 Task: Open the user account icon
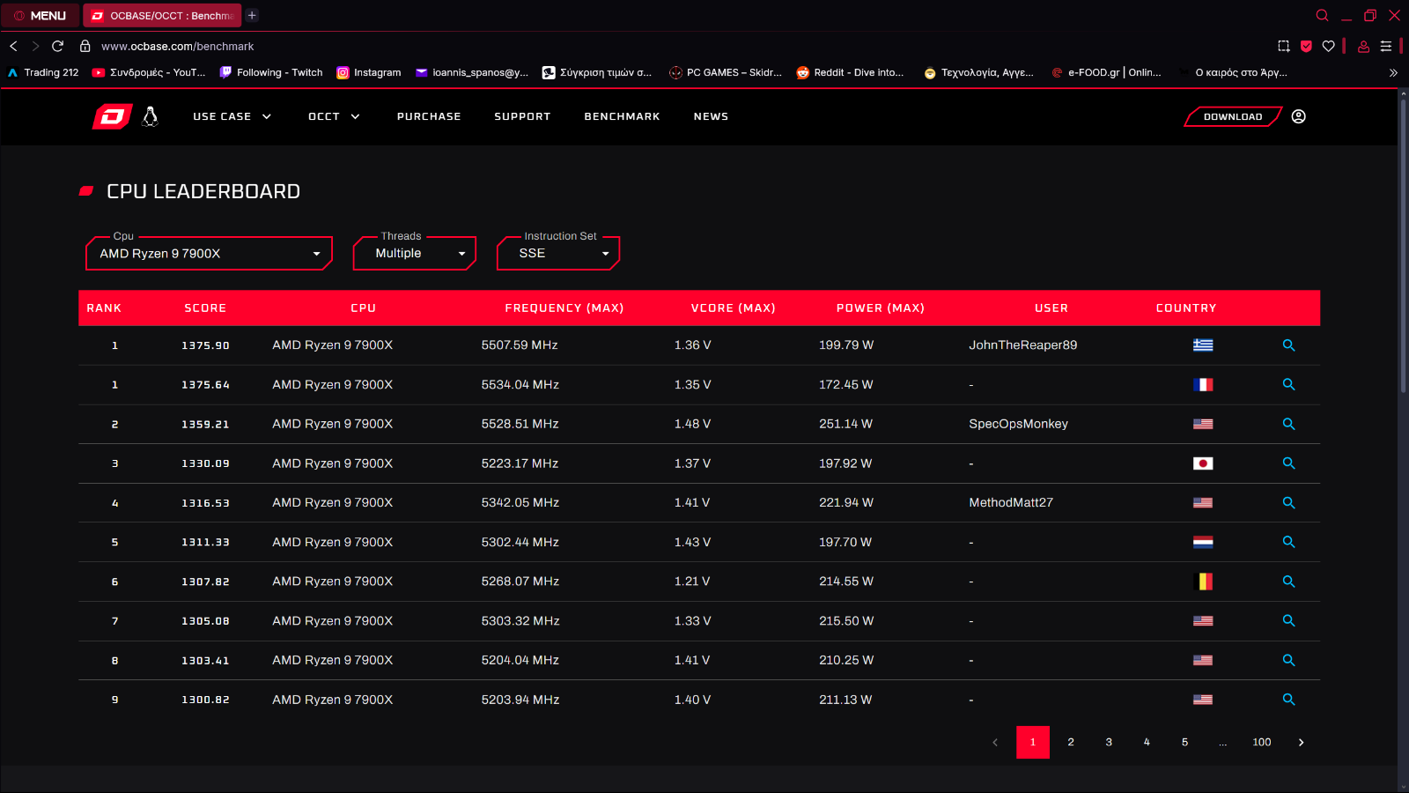coord(1298,116)
